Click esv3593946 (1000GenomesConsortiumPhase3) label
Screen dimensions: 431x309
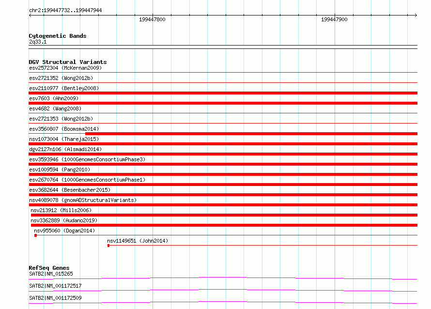click(87, 159)
